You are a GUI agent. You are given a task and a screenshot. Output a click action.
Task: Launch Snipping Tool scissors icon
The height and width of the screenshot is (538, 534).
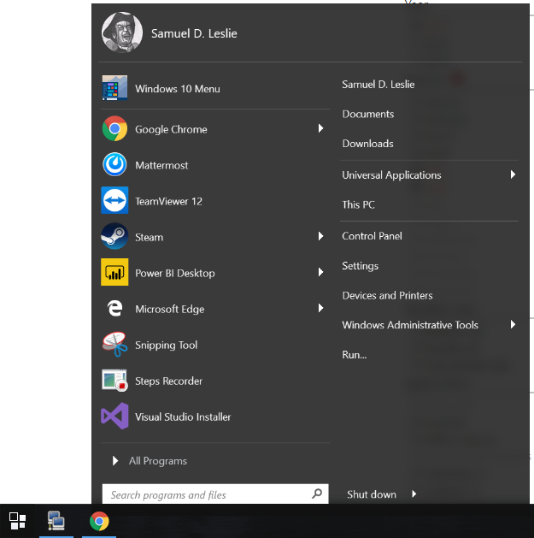[114, 345]
